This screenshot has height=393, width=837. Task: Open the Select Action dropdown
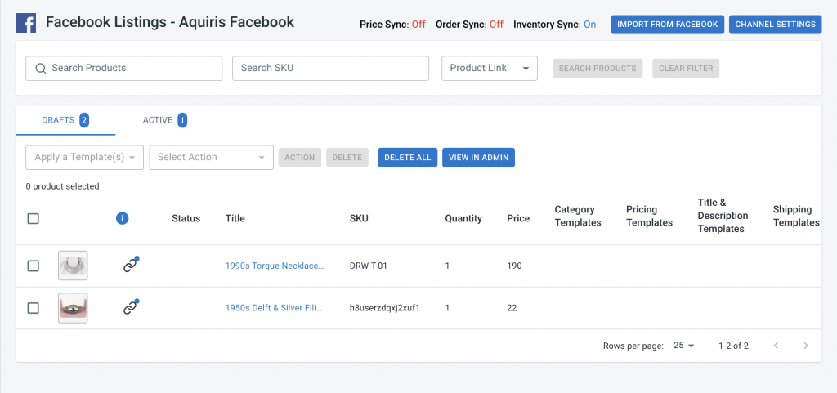[x=212, y=158]
